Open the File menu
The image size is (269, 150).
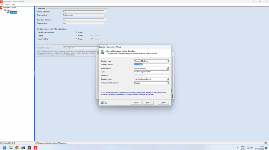(x=2, y=5)
